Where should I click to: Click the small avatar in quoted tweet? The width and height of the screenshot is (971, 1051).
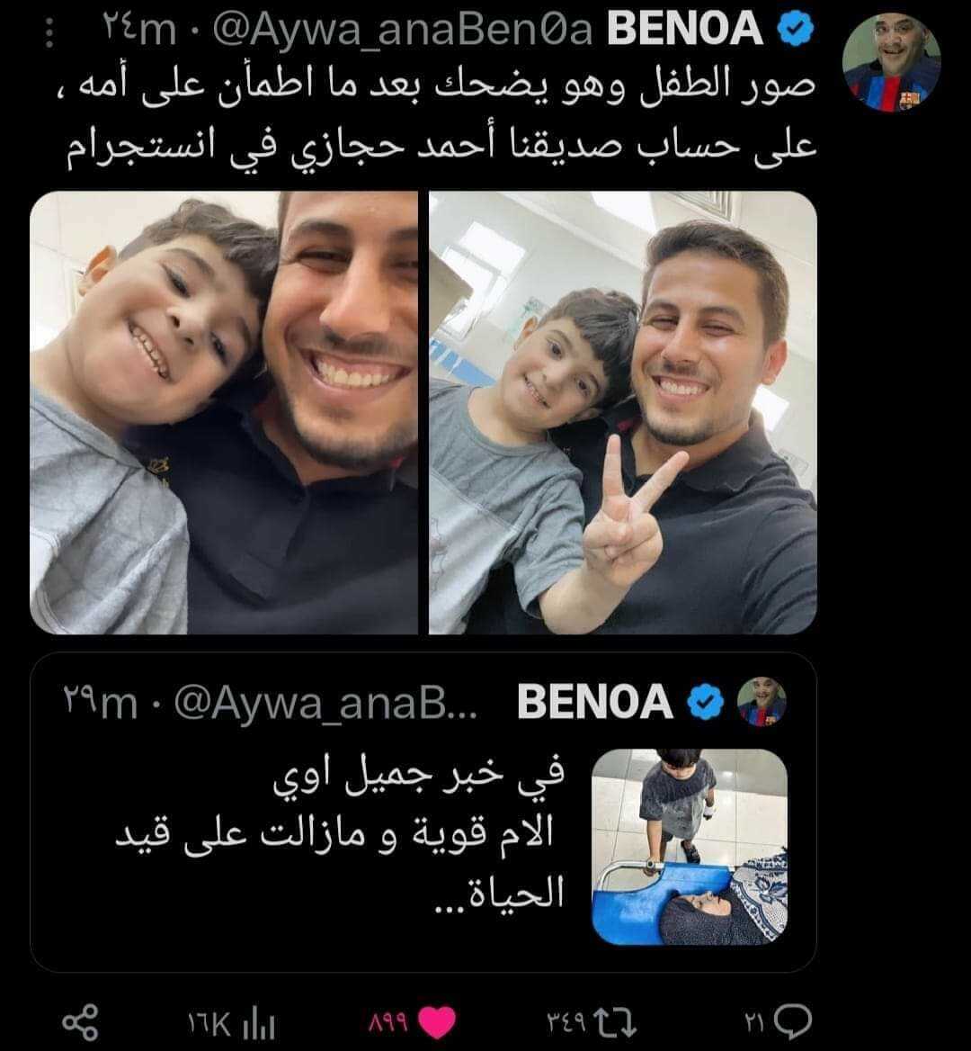coord(762,702)
